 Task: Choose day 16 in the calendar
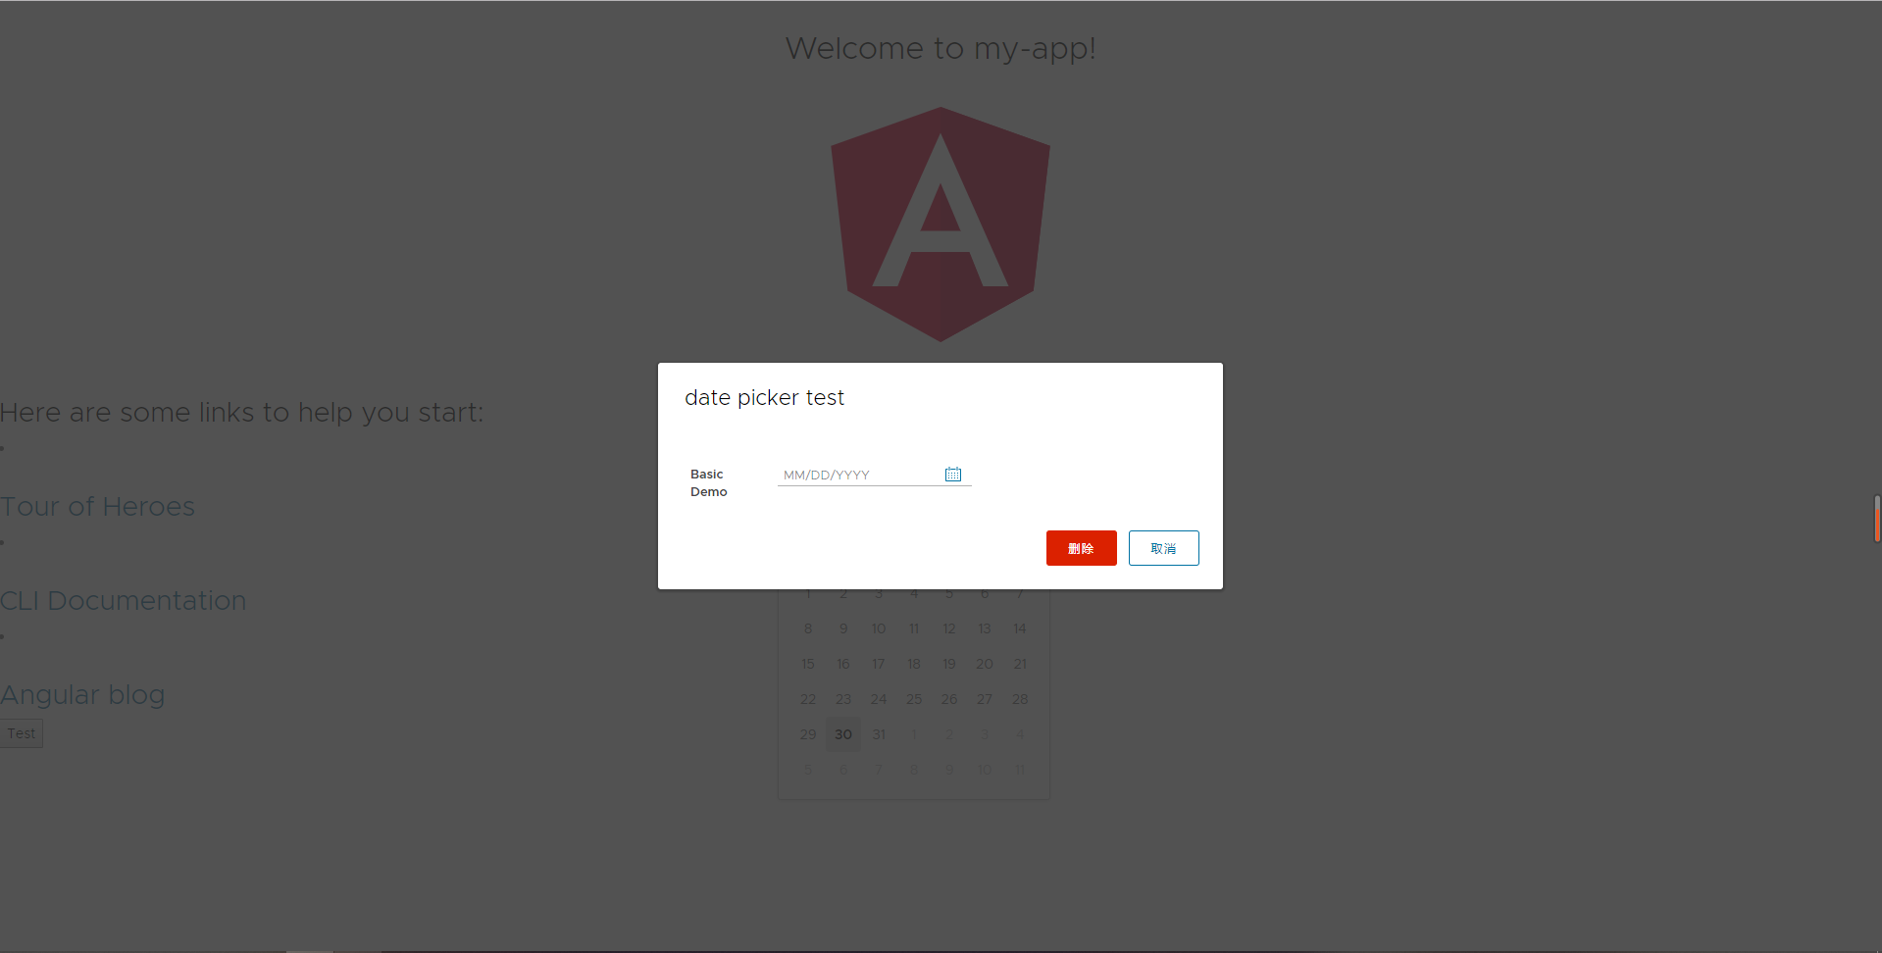click(843, 664)
